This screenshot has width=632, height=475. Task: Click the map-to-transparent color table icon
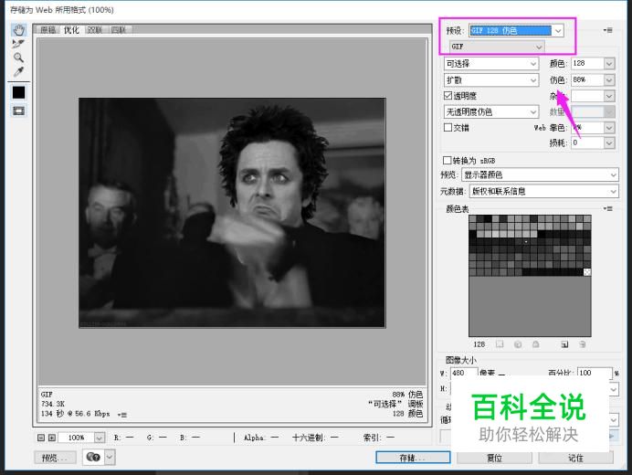(500, 344)
